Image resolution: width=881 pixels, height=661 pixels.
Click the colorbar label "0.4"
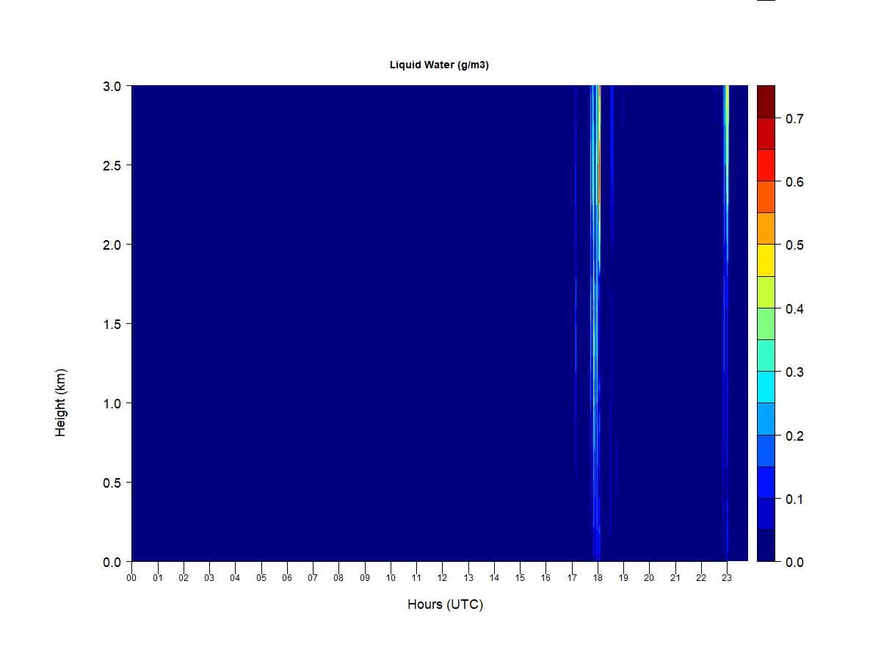coord(794,309)
